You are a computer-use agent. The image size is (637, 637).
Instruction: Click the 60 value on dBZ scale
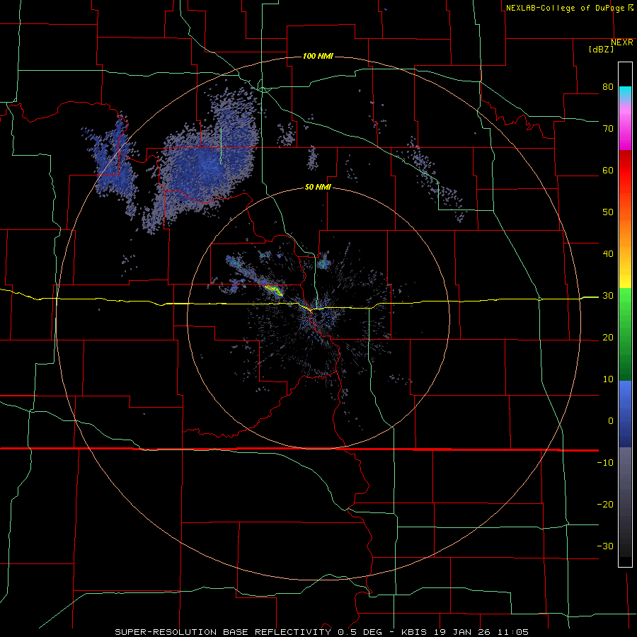608,170
